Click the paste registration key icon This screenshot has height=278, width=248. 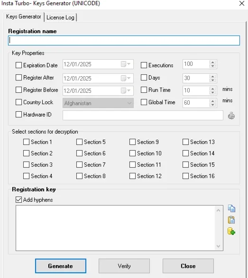(231, 220)
